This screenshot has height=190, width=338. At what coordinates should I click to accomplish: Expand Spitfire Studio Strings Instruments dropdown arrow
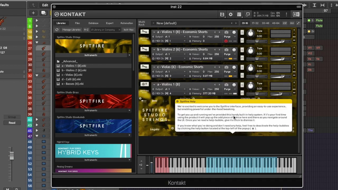(129, 55)
